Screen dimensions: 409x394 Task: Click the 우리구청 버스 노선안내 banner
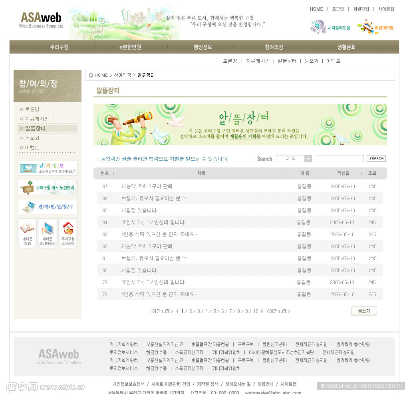[x=48, y=187]
